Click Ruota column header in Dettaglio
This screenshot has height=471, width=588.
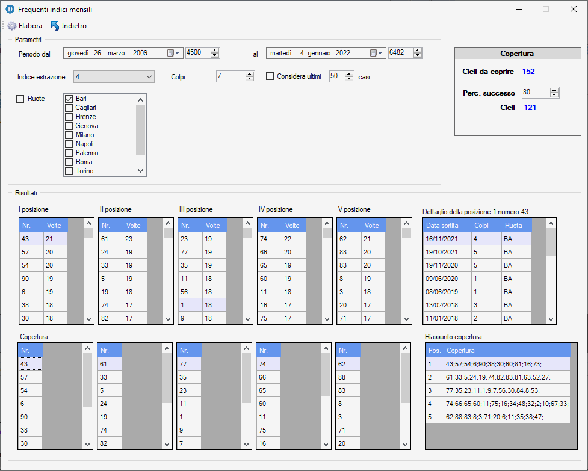pyautogui.click(x=517, y=226)
